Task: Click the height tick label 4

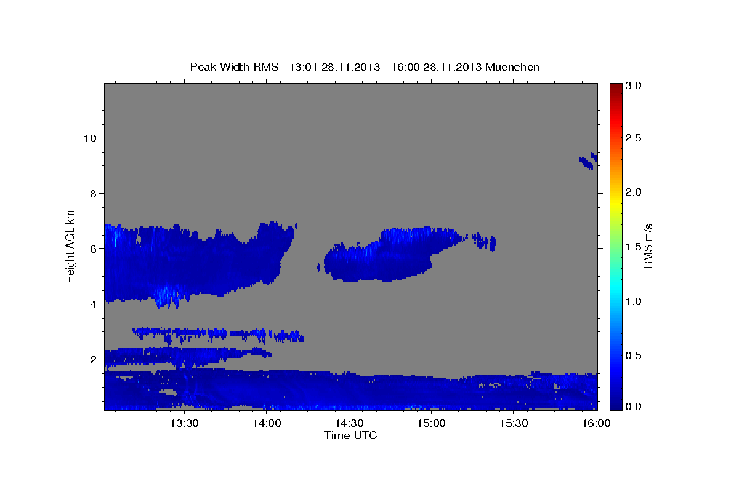Action: [94, 304]
